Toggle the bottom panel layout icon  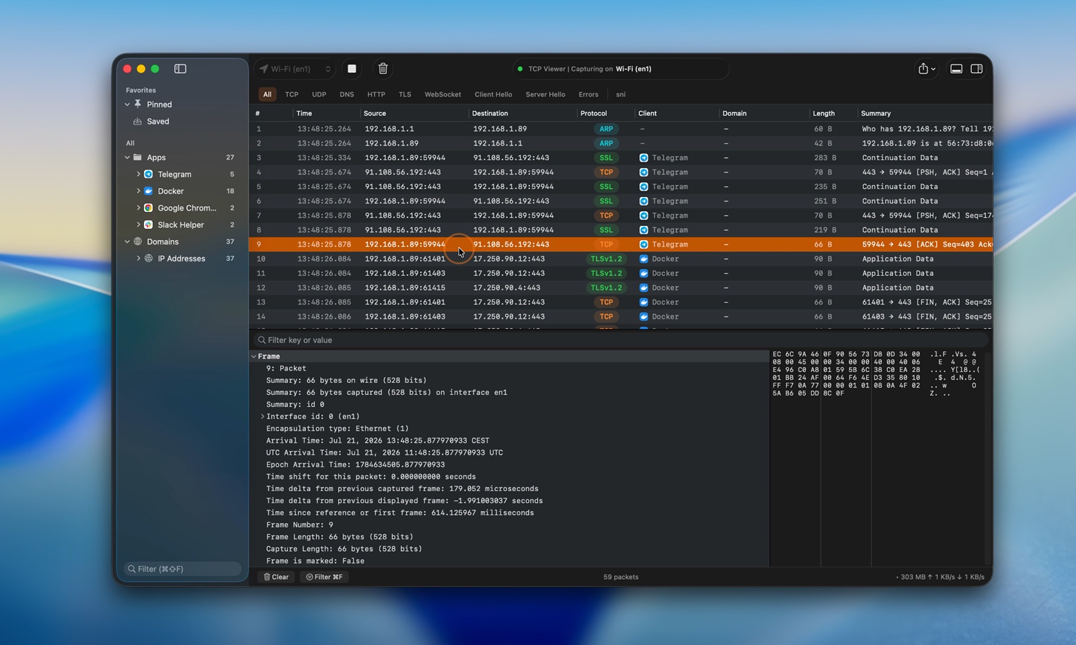(956, 69)
